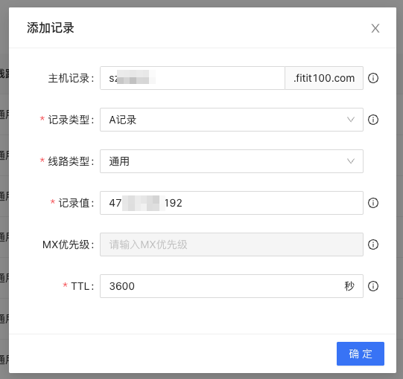The width and height of the screenshot is (403, 379).
Task: Click the chevron arrow in 记录类型 selector
Action: (351, 120)
